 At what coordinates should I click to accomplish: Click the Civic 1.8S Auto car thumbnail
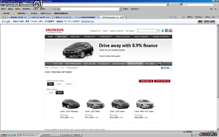pyautogui.click(x=95, y=104)
